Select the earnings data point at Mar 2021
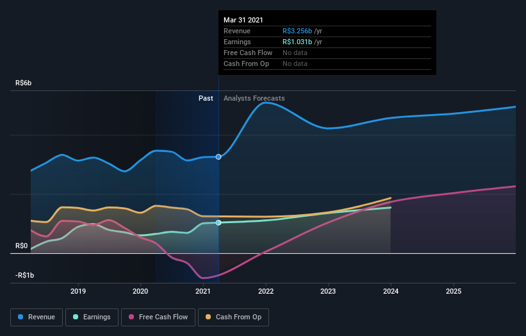526x336 pixels. point(218,223)
